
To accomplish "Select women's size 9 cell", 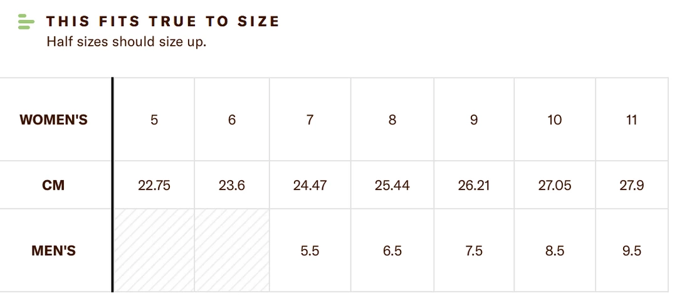I will click(x=474, y=119).
